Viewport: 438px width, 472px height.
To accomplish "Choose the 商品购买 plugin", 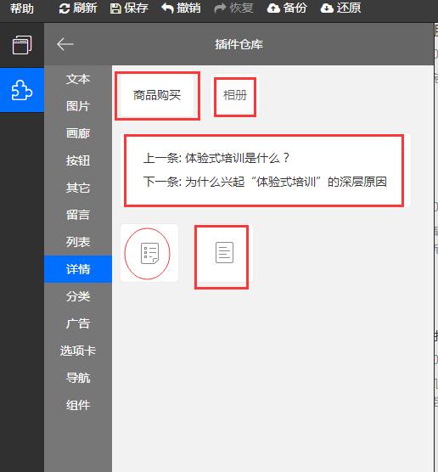I will point(157,96).
